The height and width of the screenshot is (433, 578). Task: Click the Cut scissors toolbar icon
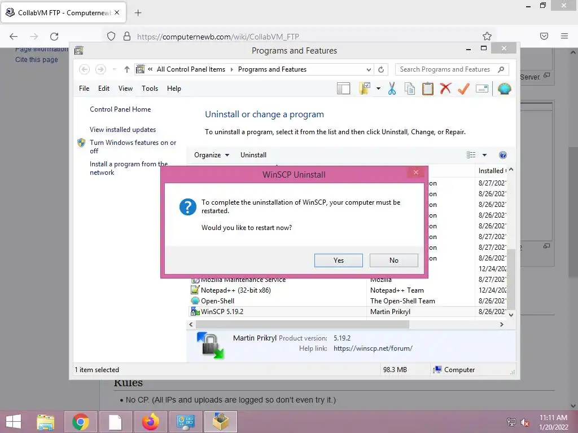[x=392, y=89]
